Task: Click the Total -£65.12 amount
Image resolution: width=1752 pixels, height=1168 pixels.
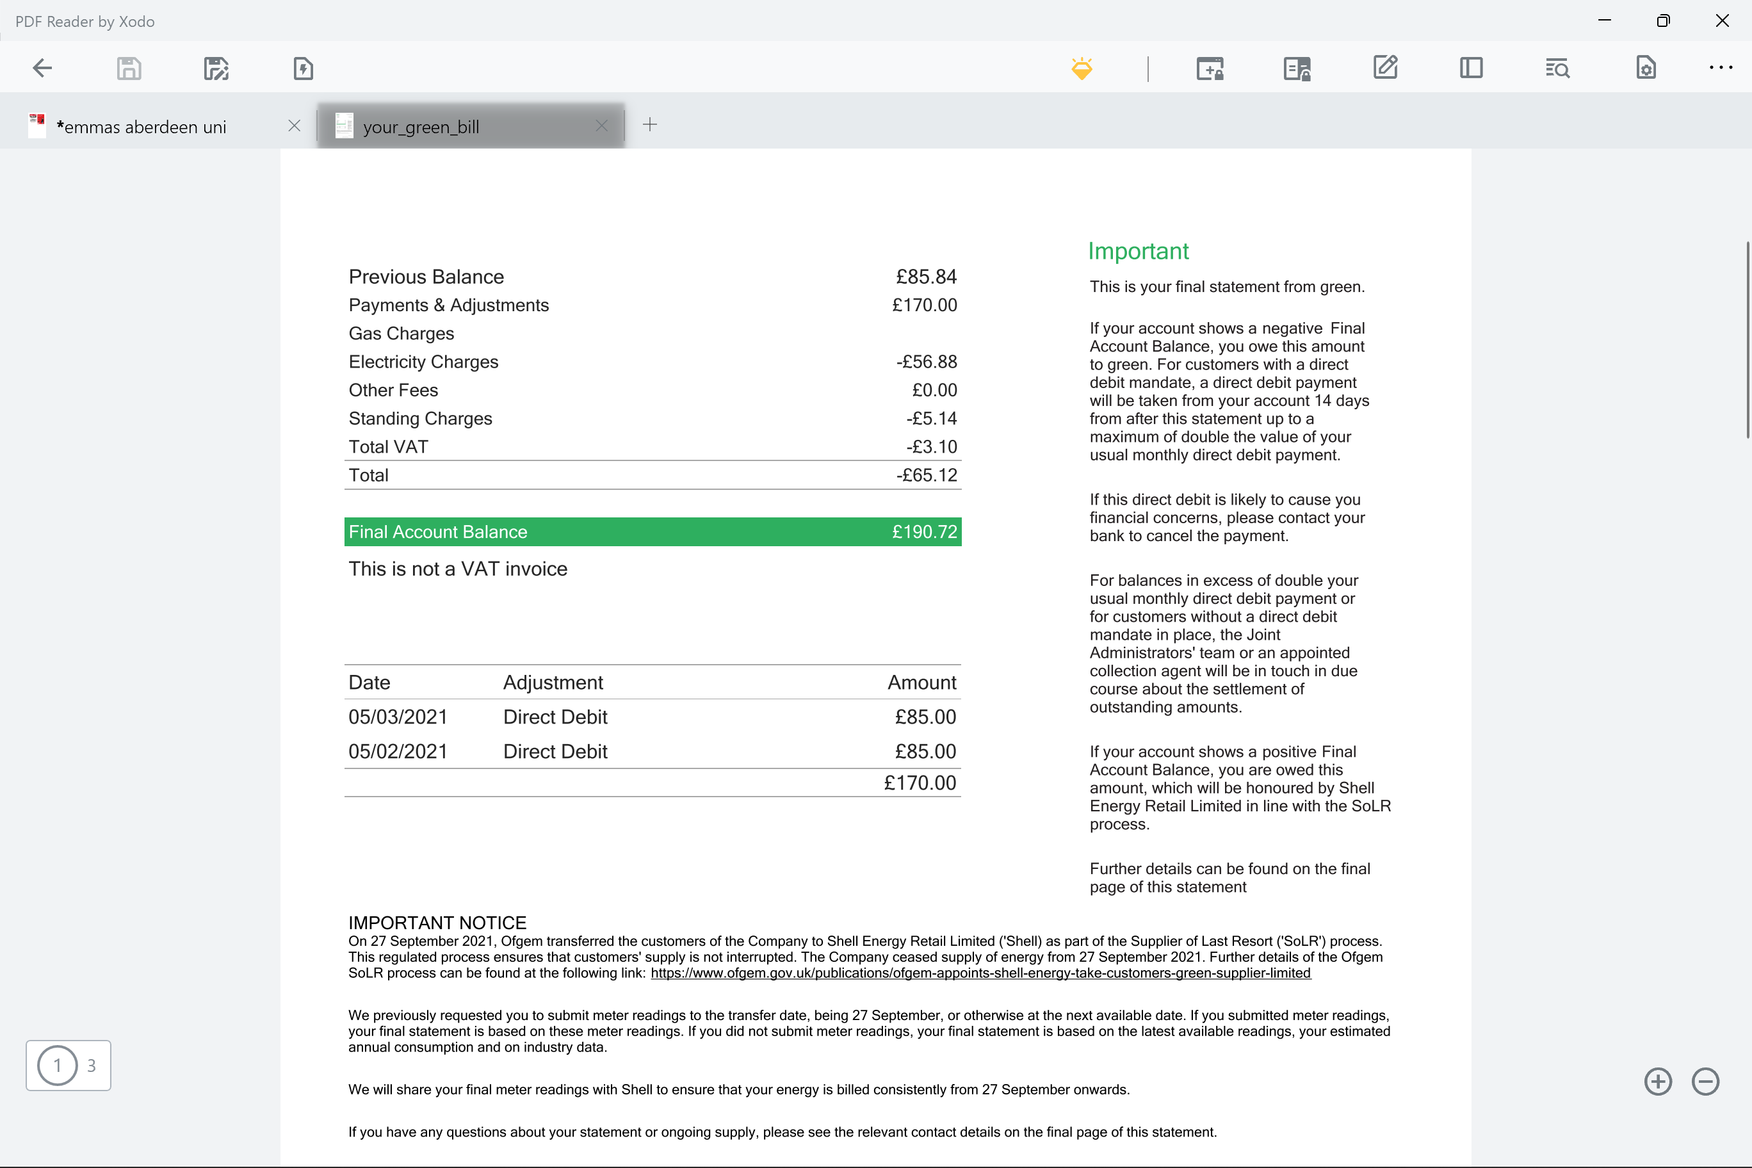Action: [x=927, y=475]
